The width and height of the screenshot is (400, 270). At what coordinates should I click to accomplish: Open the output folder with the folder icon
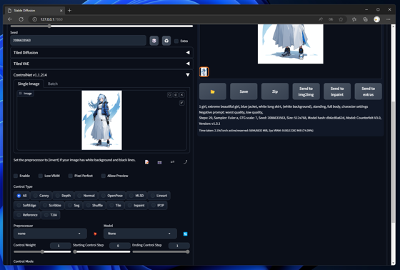tap(213, 91)
